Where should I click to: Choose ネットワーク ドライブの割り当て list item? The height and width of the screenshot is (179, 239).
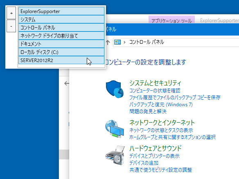[x=61, y=36]
